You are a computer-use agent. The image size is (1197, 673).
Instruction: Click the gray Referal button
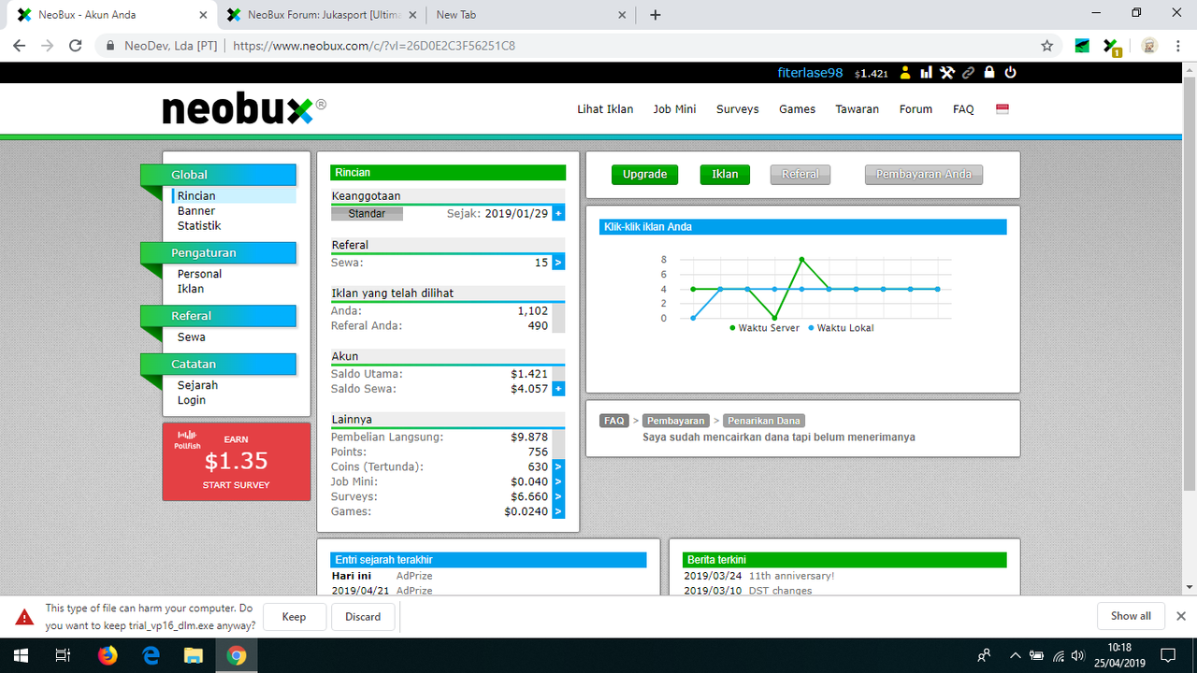(800, 174)
